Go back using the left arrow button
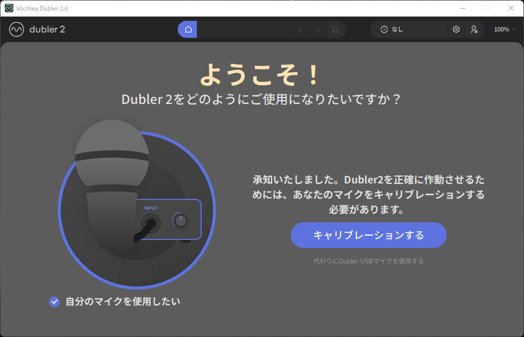 300,29
